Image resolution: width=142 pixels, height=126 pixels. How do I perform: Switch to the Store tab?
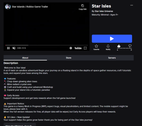68,58
